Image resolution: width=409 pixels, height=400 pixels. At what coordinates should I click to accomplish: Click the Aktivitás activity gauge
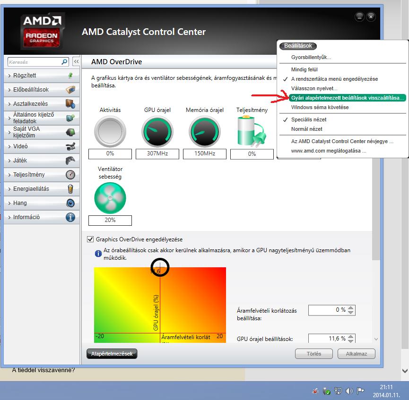pos(110,132)
